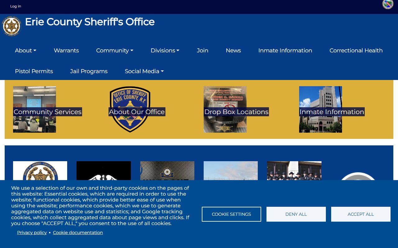Click the round seal icon in the top-right corner
This screenshot has width=398, height=248.
[388, 4]
